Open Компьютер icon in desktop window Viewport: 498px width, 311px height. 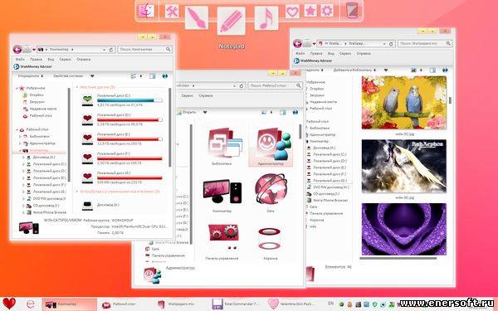222,192
